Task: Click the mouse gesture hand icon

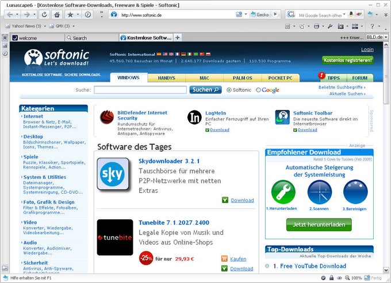Action: tap(302, 26)
